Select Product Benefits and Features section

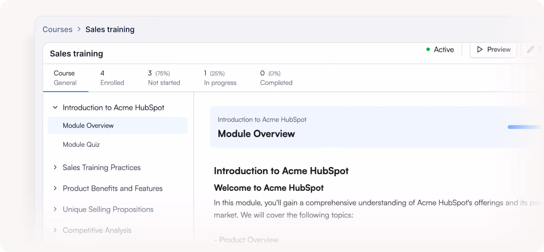pyautogui.click(x=112, y=188)
